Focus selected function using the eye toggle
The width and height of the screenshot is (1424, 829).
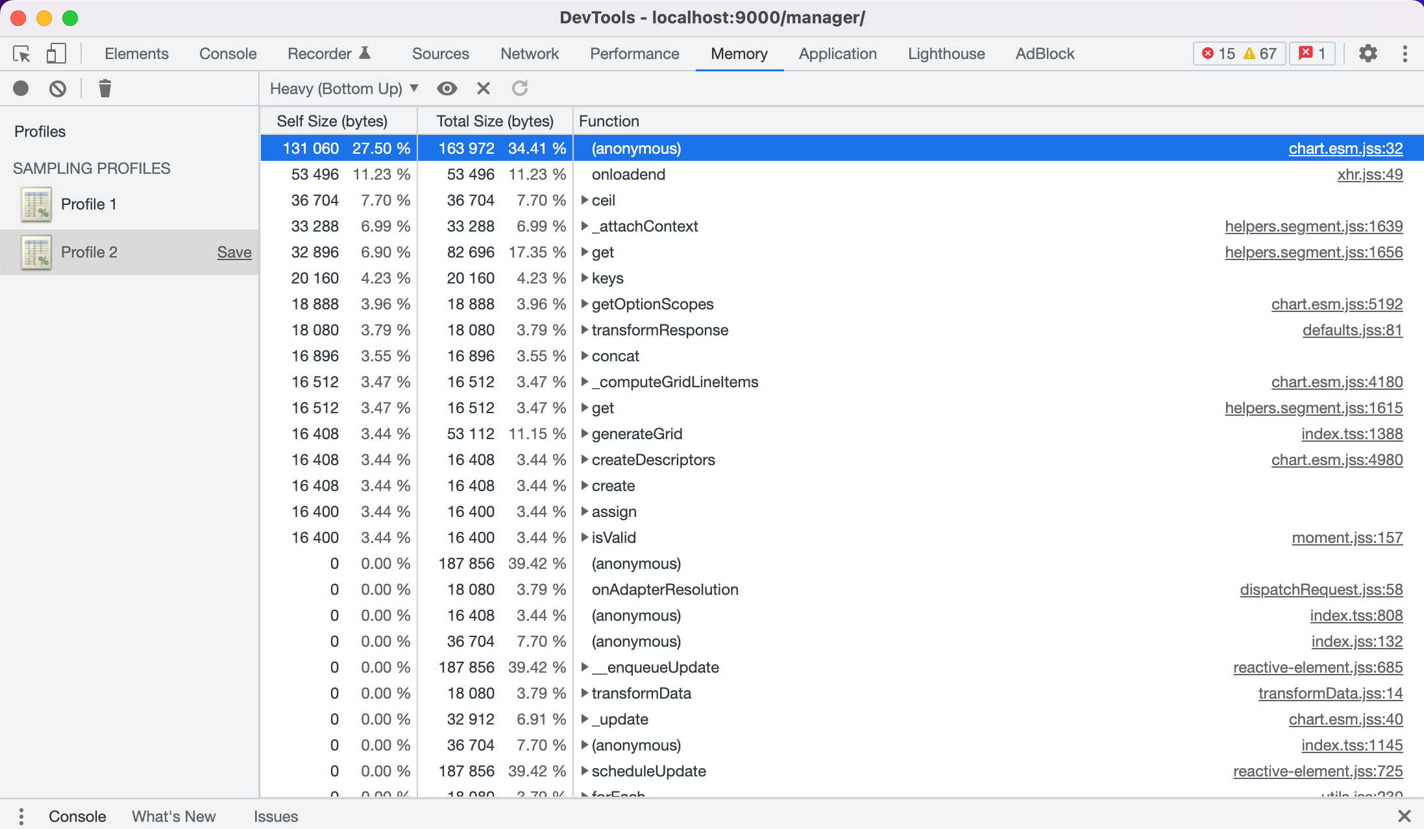[x=447, y=88]
